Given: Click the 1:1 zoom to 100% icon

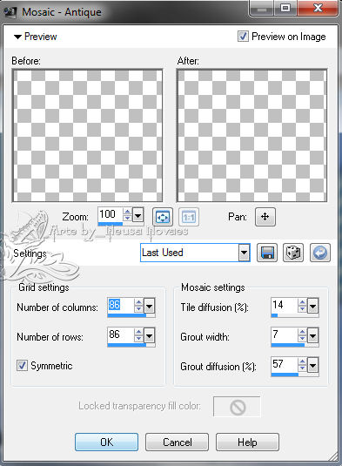Looking at the screenshot, I should [x=189, y=217].
